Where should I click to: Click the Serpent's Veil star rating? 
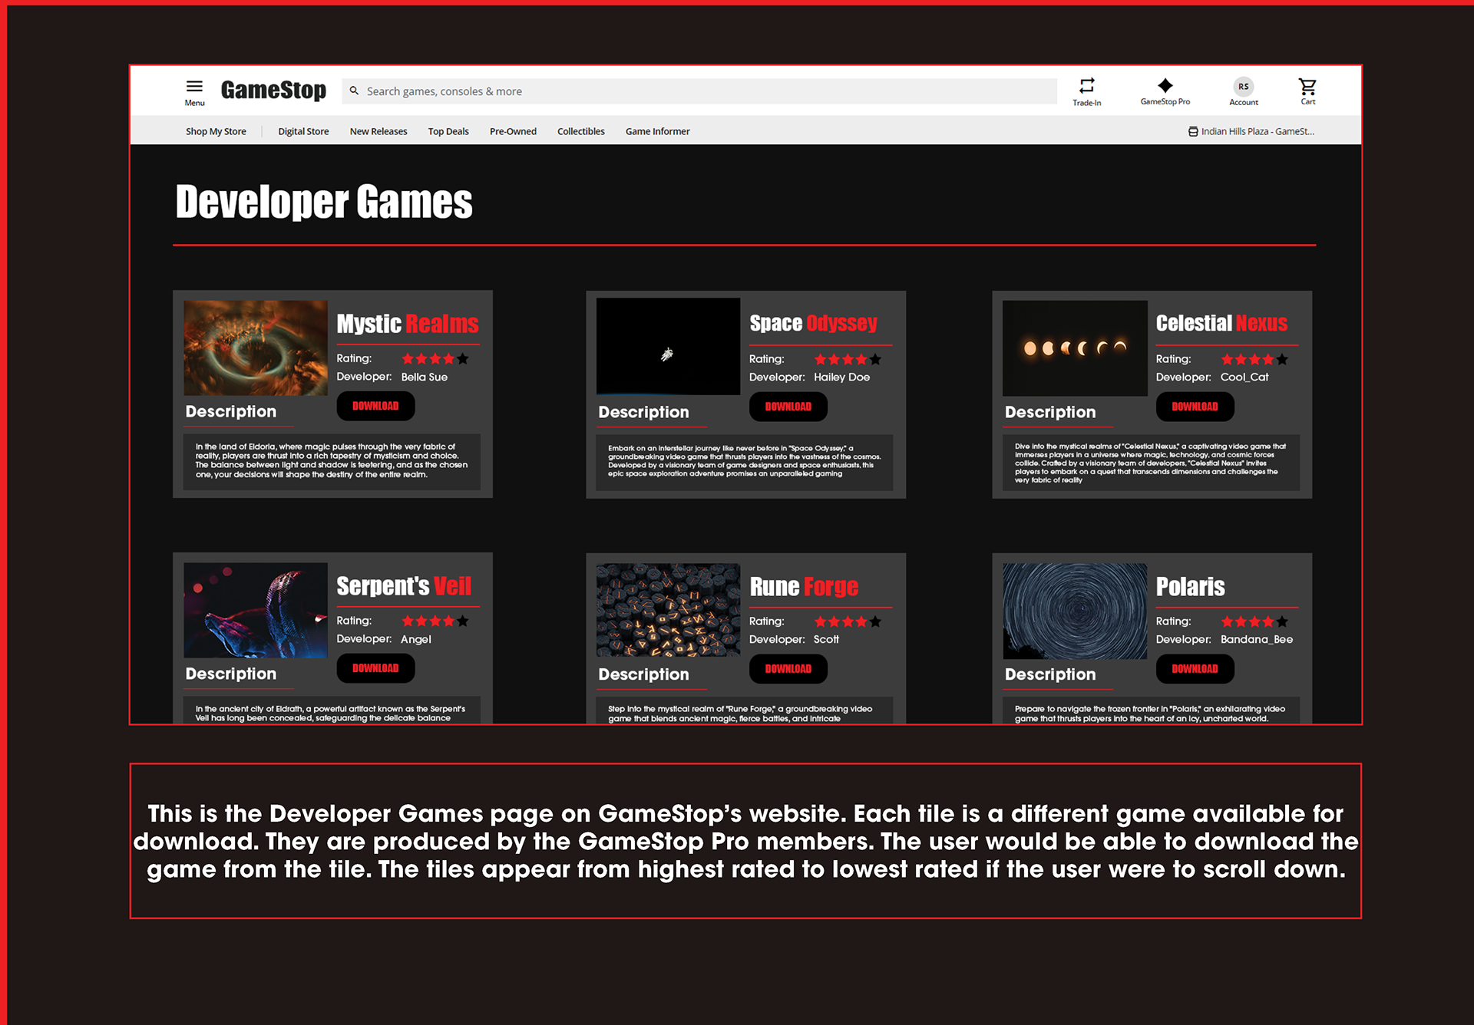point(435,621)
